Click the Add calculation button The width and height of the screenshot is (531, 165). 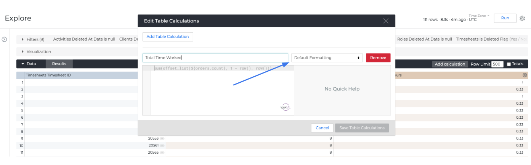pos(450,64)
